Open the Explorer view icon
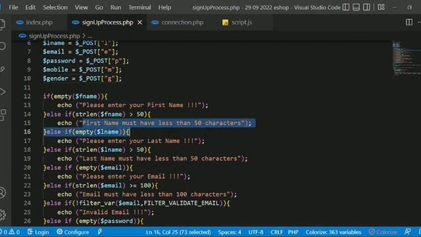421x237 pixels. pyautogui.click(x=2, y=25)
